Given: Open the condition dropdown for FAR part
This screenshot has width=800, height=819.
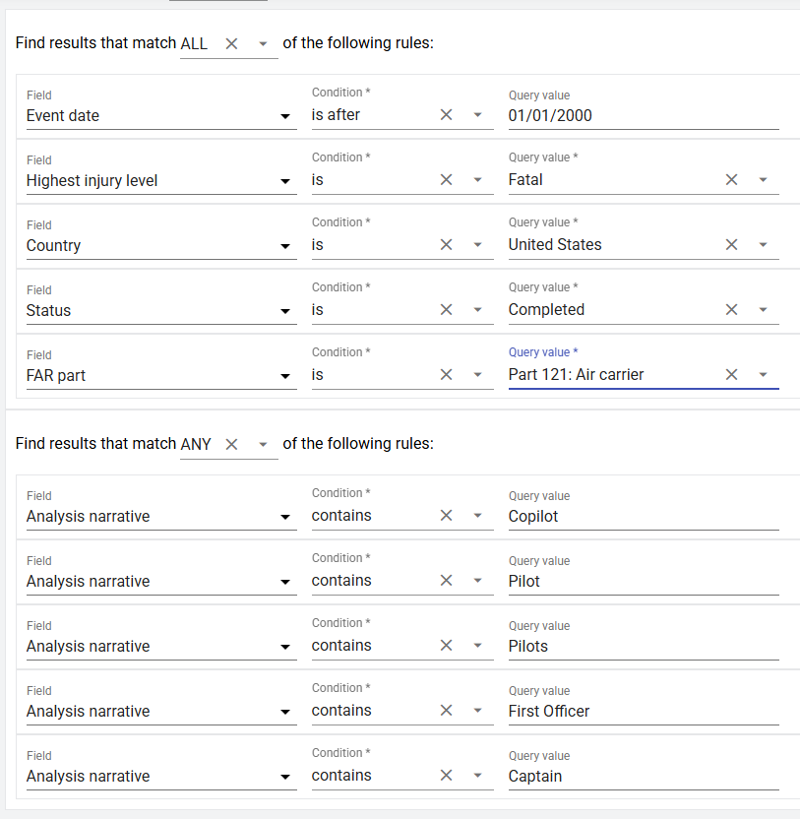Looking at the screenshot, I should [x=477, y=375].
